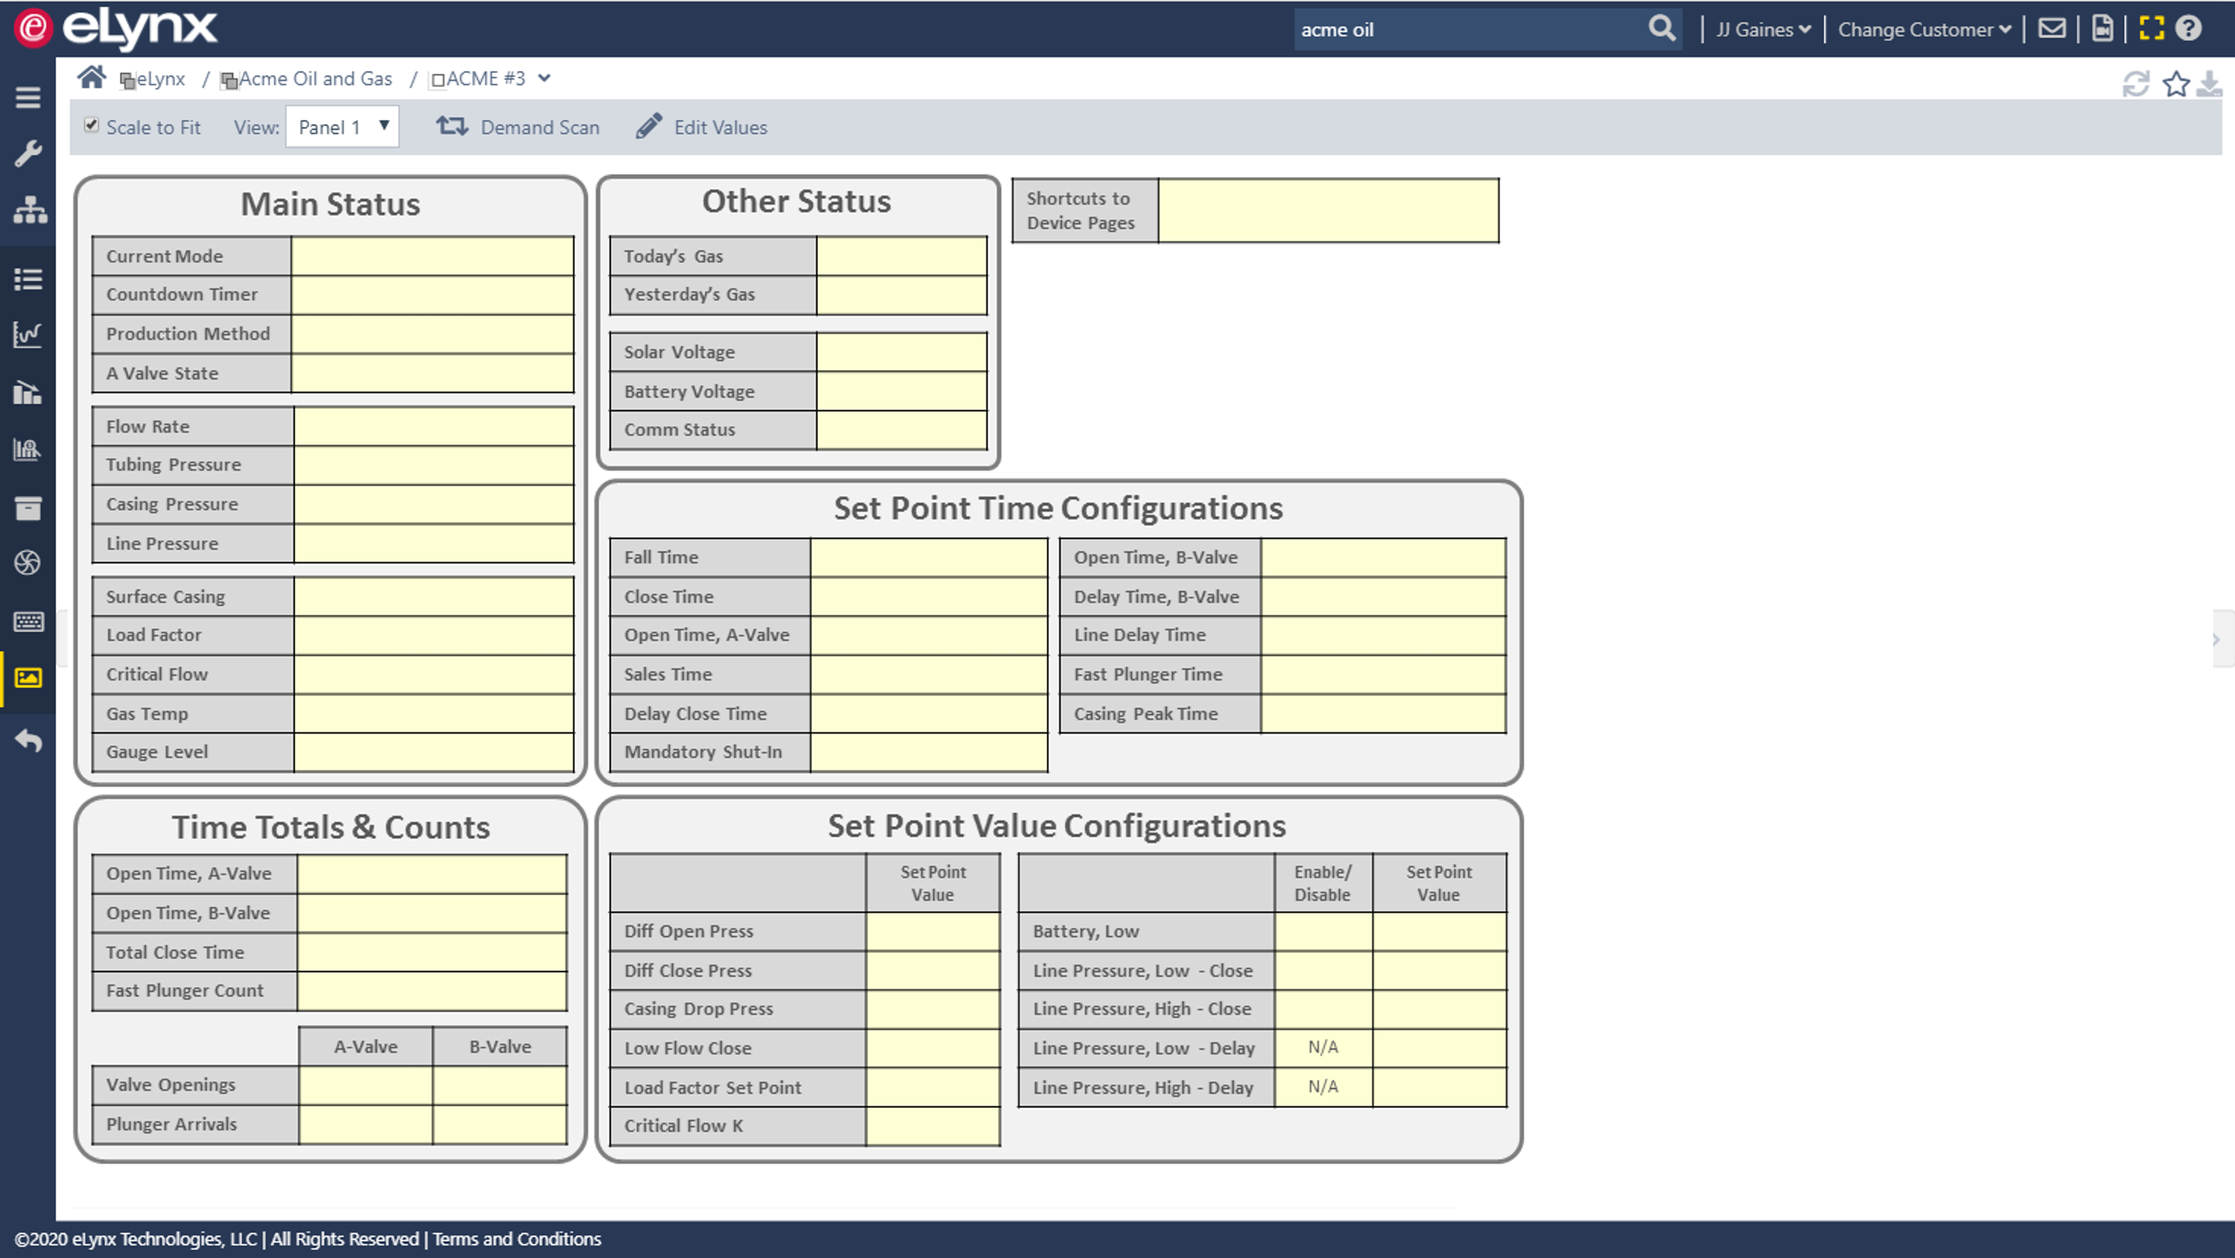Open Terms and Conditions link
The image size is (2235, 1258).
[x=516, y=1239]
